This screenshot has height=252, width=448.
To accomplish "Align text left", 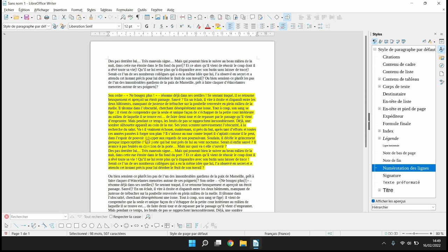I will pos(230,26).
